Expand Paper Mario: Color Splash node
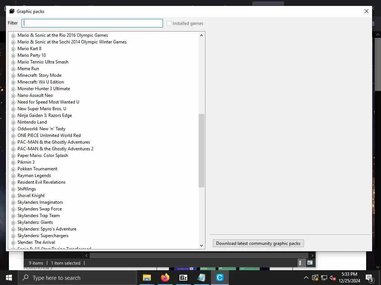This screenshot has width=381, height=285. [x=13, y=156]
